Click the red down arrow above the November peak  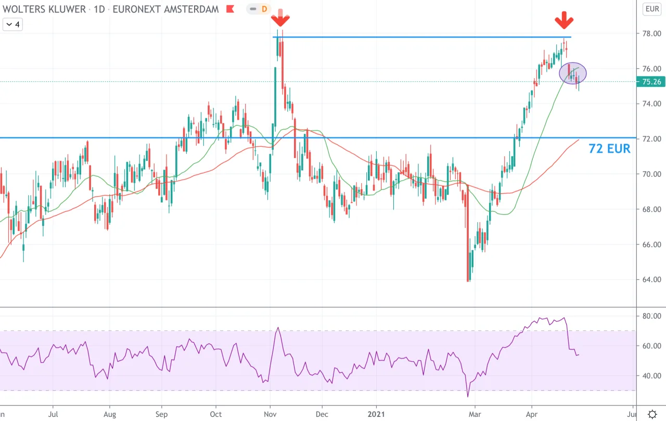tap(280, 18)
